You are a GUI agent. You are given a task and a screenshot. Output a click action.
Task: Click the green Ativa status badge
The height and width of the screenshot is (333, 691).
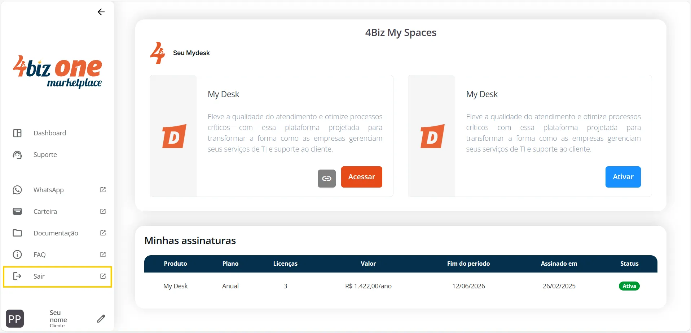coord(629,286)
